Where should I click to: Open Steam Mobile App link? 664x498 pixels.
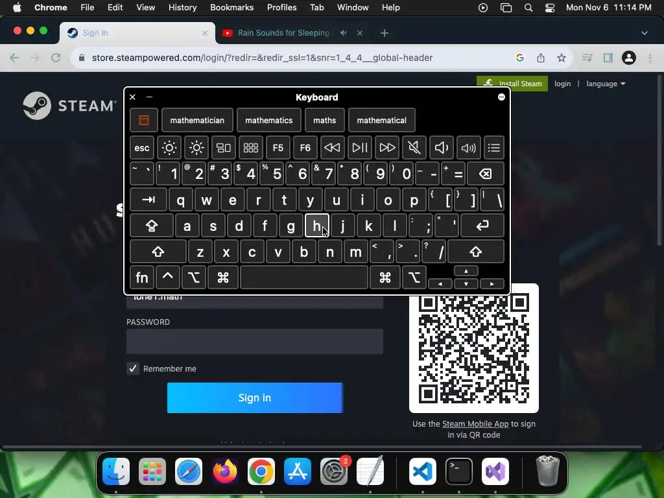(475, 424)
